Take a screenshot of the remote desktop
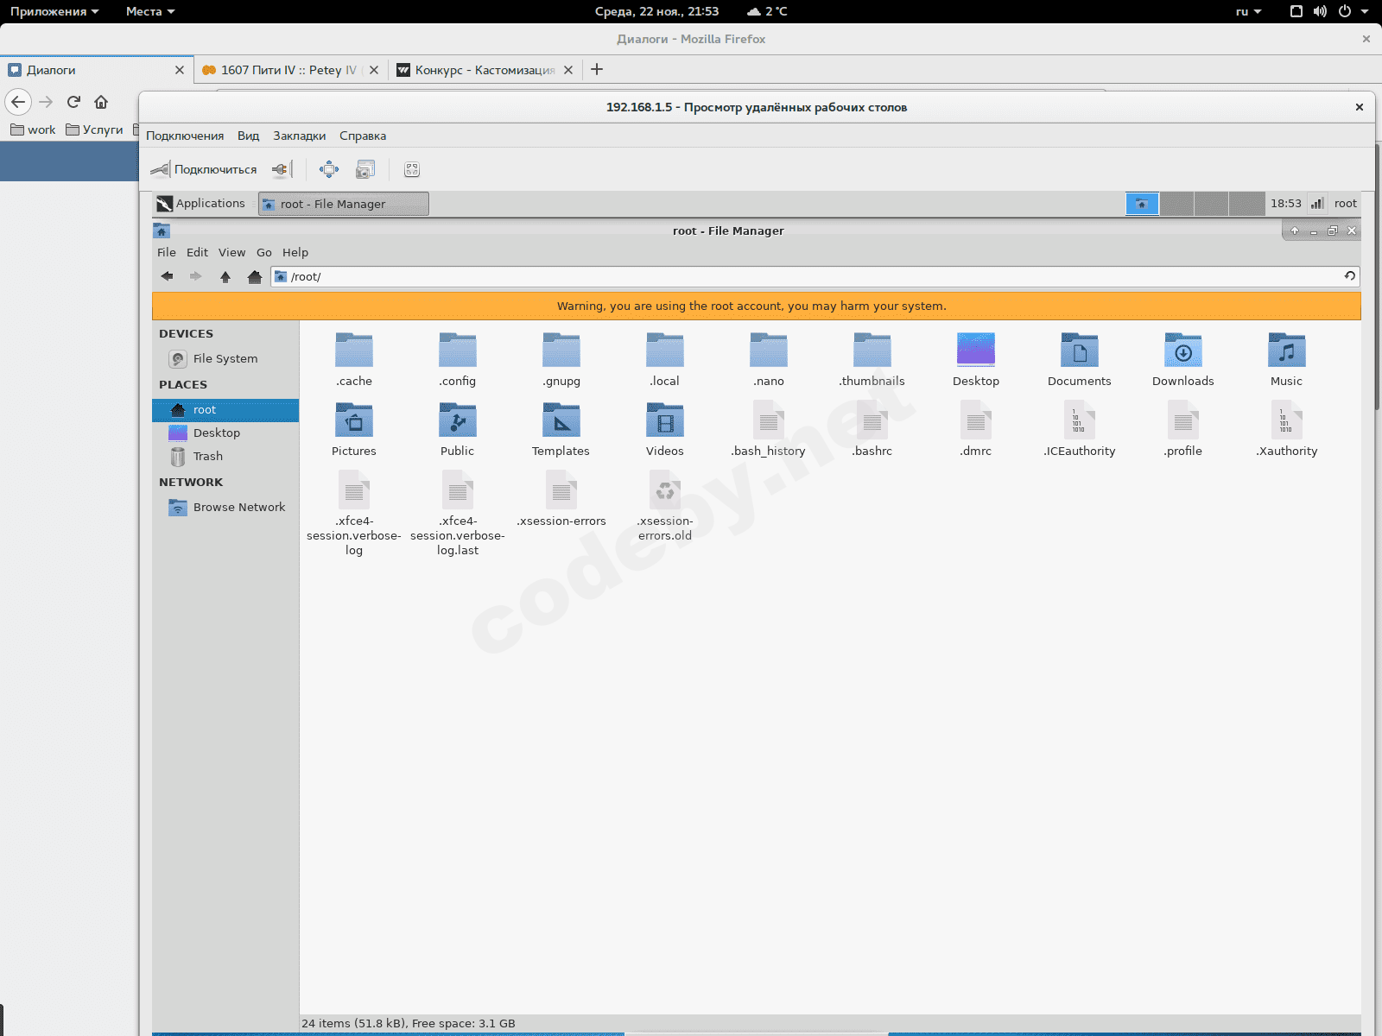Viewport: 1382px width, 1036px height. [365, 169]
